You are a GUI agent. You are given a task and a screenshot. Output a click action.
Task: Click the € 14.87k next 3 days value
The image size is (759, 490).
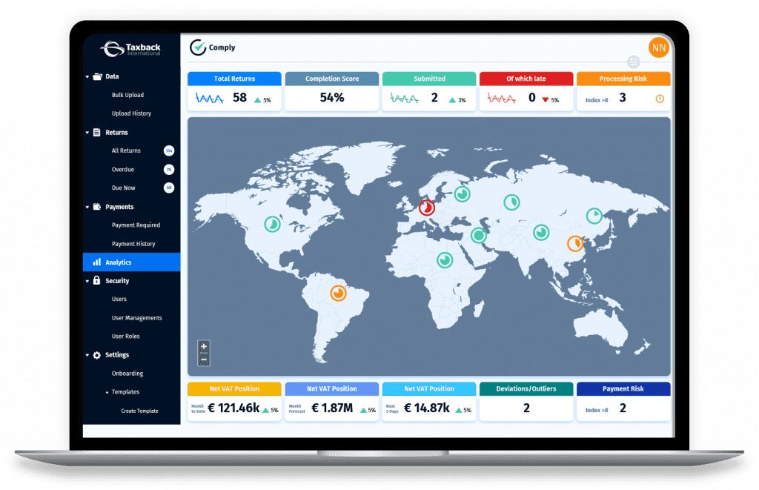427,408
